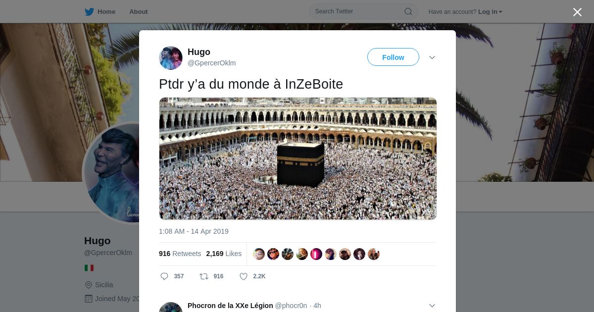This screenshot has height=312, width=594.
Task: Open Hugo's avatar in tweet header
Action: (x=171, y=58)
